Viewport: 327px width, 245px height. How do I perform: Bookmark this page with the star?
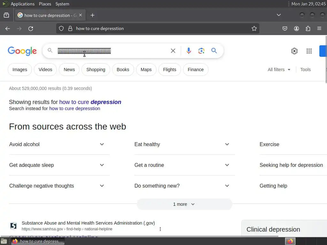pyautogui.click(x=254, y=28)
